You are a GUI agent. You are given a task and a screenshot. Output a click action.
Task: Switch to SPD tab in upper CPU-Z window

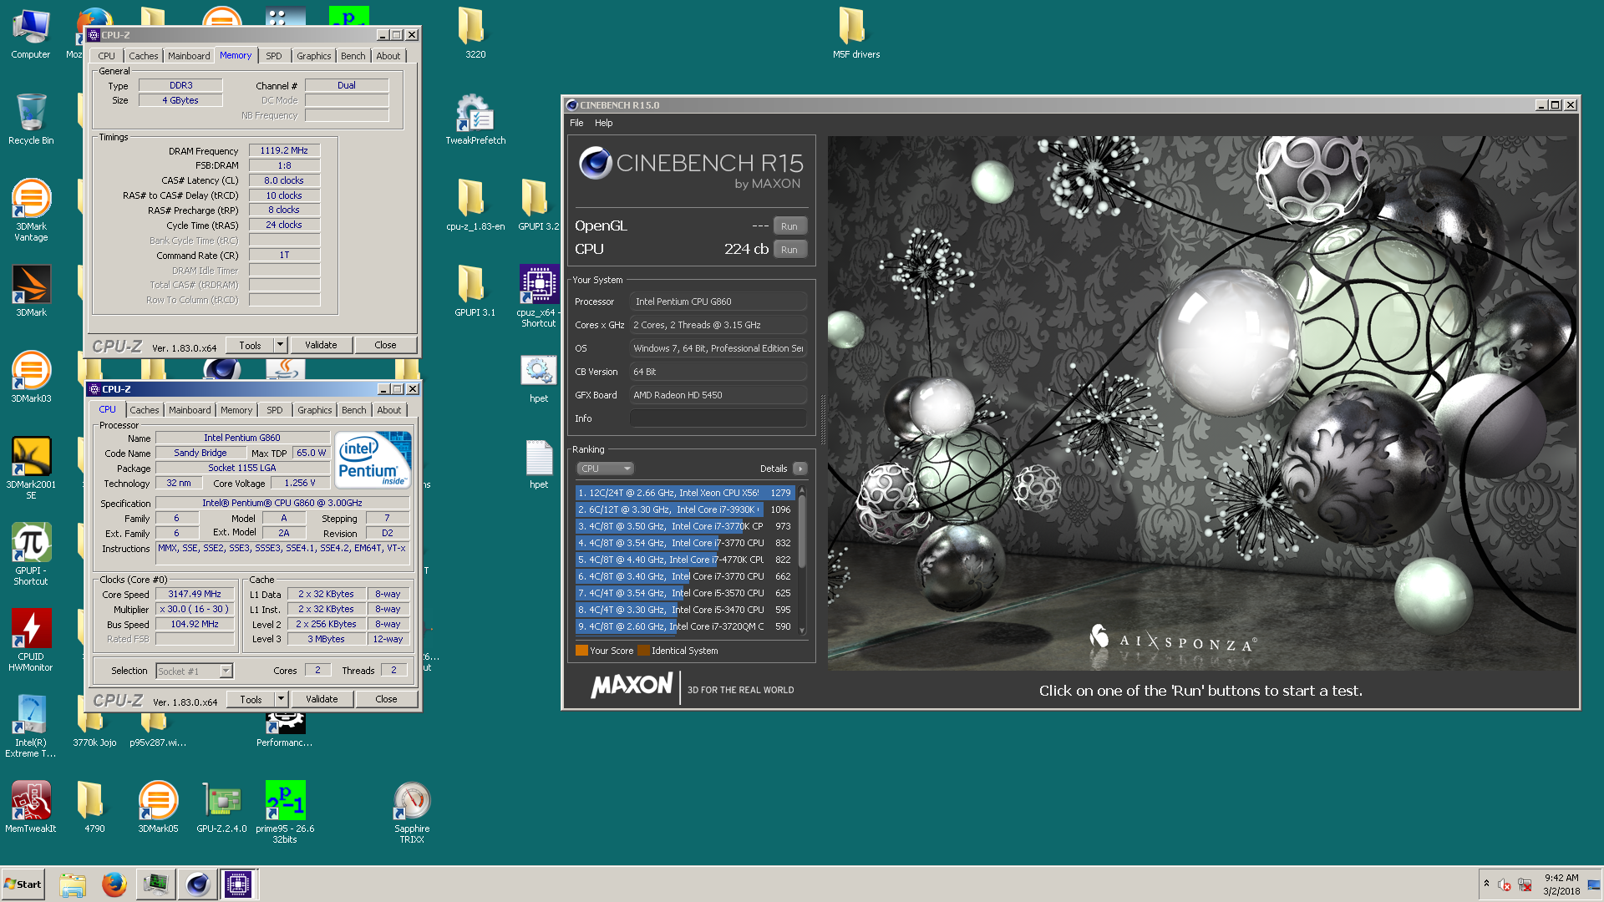pyautogui.click(x=274, y=56)
